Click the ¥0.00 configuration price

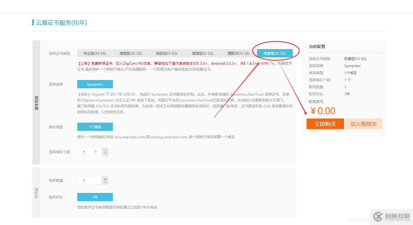pos(323,111)
